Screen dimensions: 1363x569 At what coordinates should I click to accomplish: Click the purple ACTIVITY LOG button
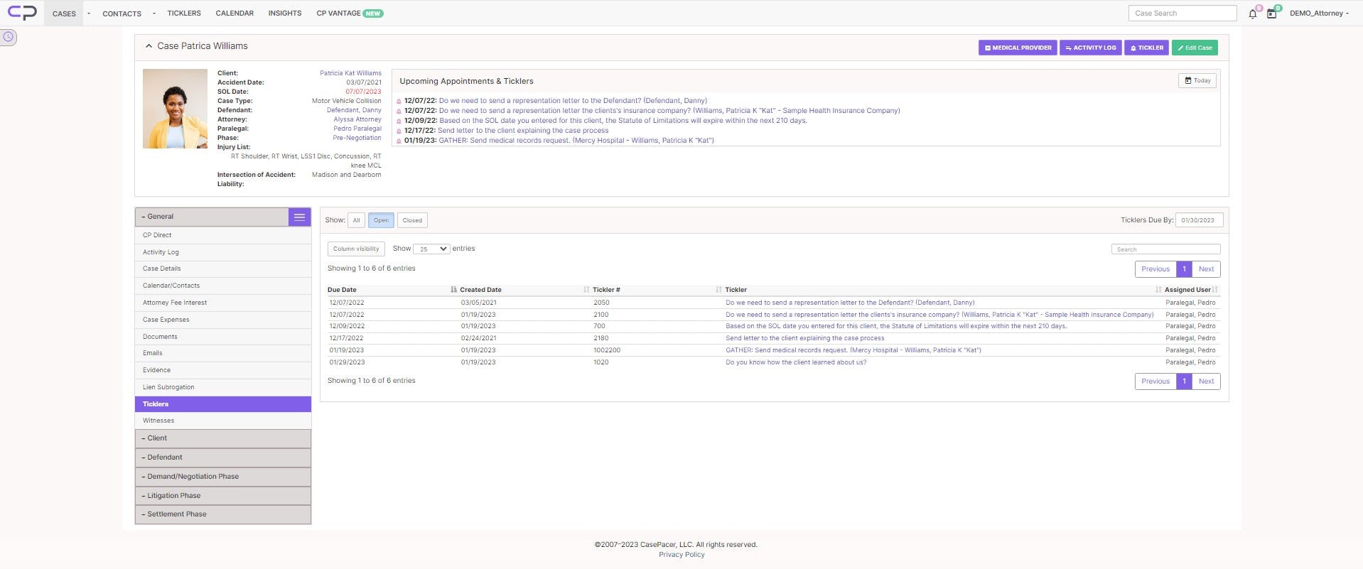point(1091,48)
